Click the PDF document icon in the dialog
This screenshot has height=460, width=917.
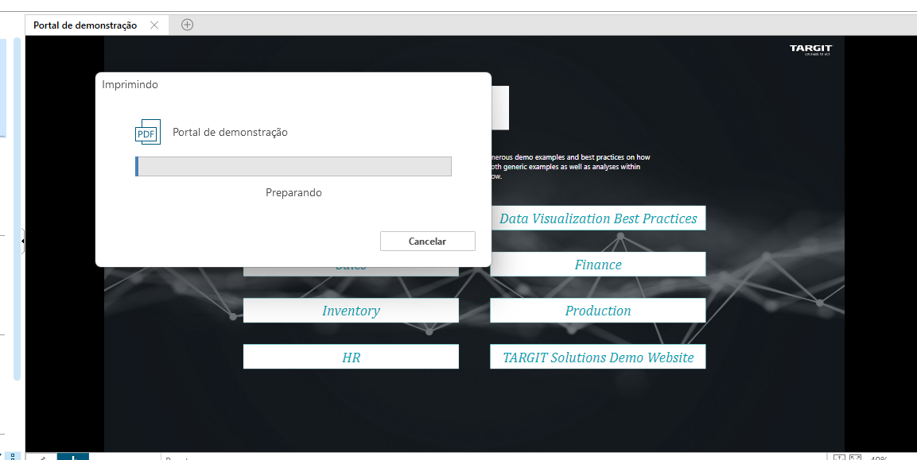click(147, 132)
